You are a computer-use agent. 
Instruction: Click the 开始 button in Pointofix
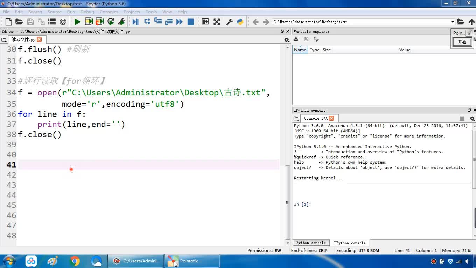click(x=462, y=42)
